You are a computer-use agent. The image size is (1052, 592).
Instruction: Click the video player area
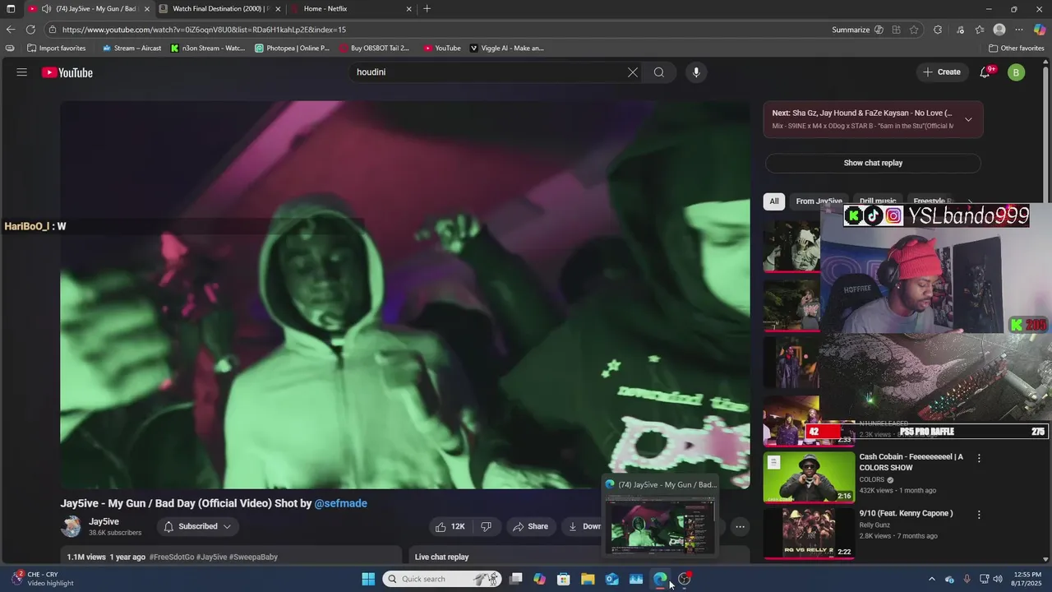(x=404, y=294)
